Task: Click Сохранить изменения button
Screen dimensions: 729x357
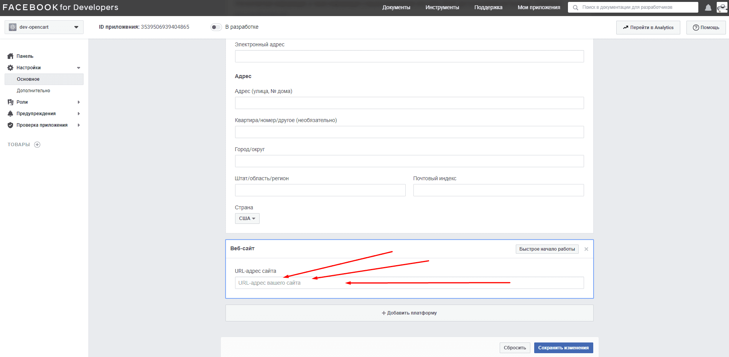Action: 563,348
